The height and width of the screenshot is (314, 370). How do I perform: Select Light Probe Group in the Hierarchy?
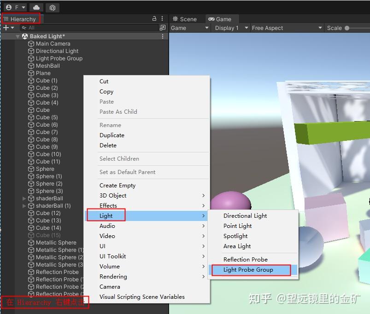(x=59, y=58)
